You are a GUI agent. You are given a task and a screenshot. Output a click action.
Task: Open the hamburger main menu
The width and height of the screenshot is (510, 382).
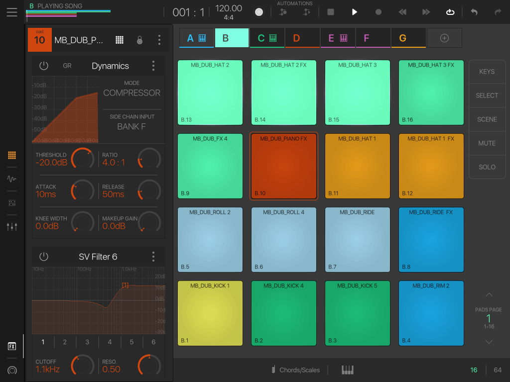click(x=11, y=12)
